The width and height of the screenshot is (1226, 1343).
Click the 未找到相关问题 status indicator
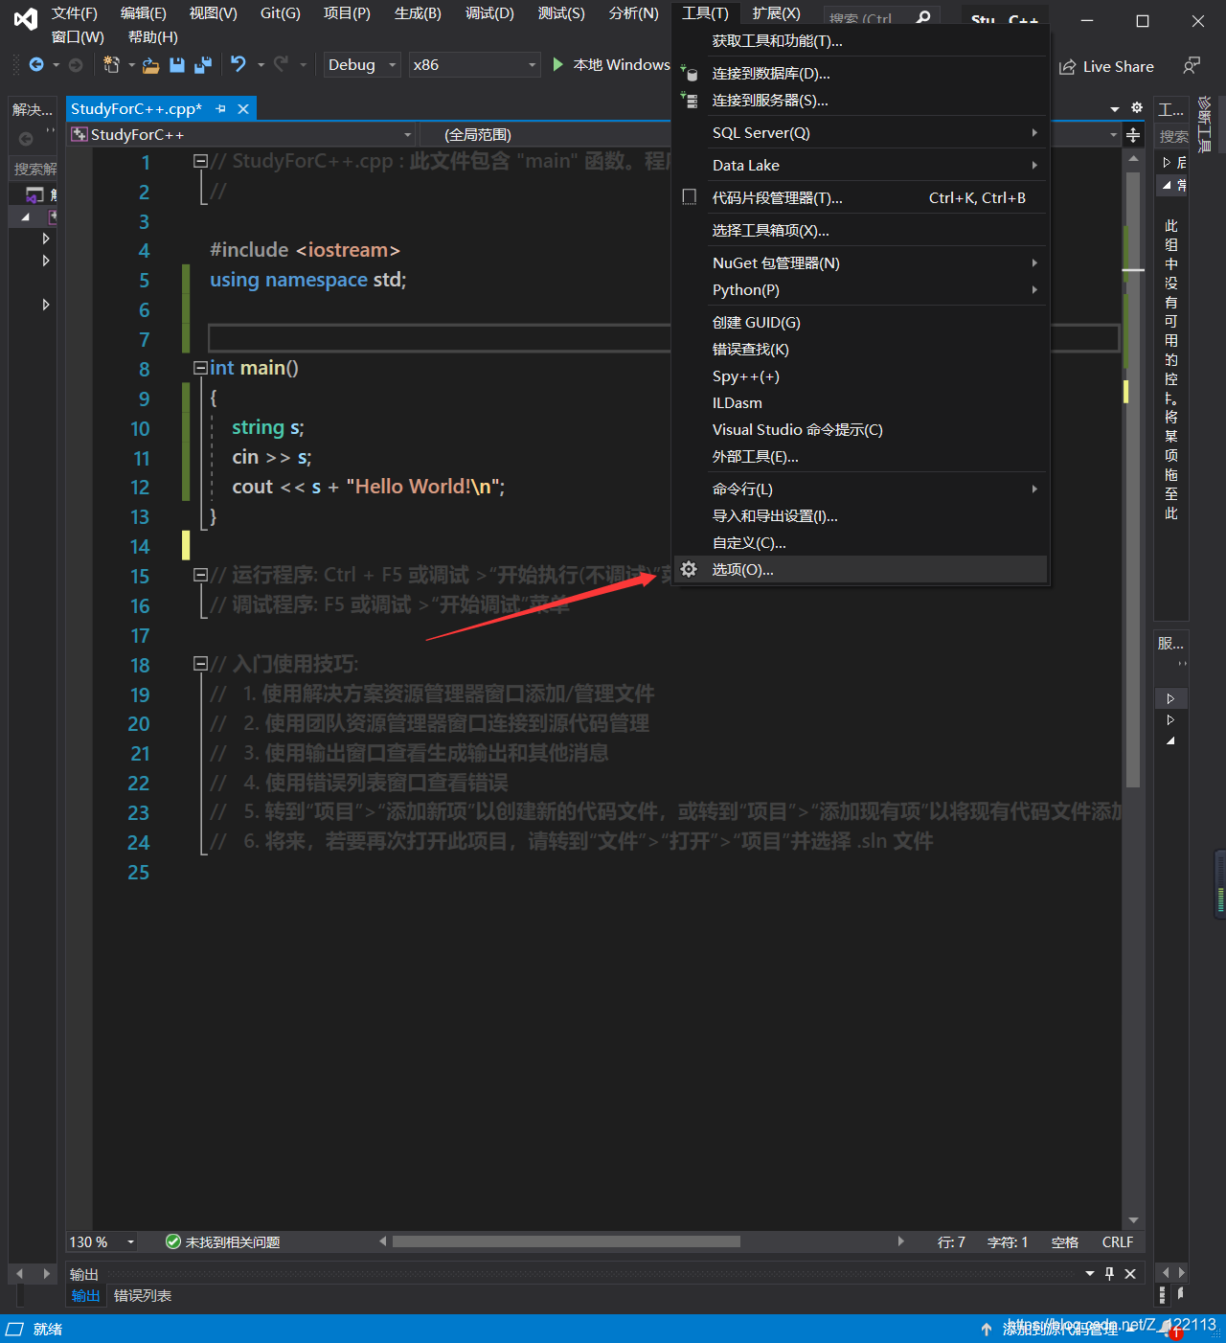click(223, 1242)
